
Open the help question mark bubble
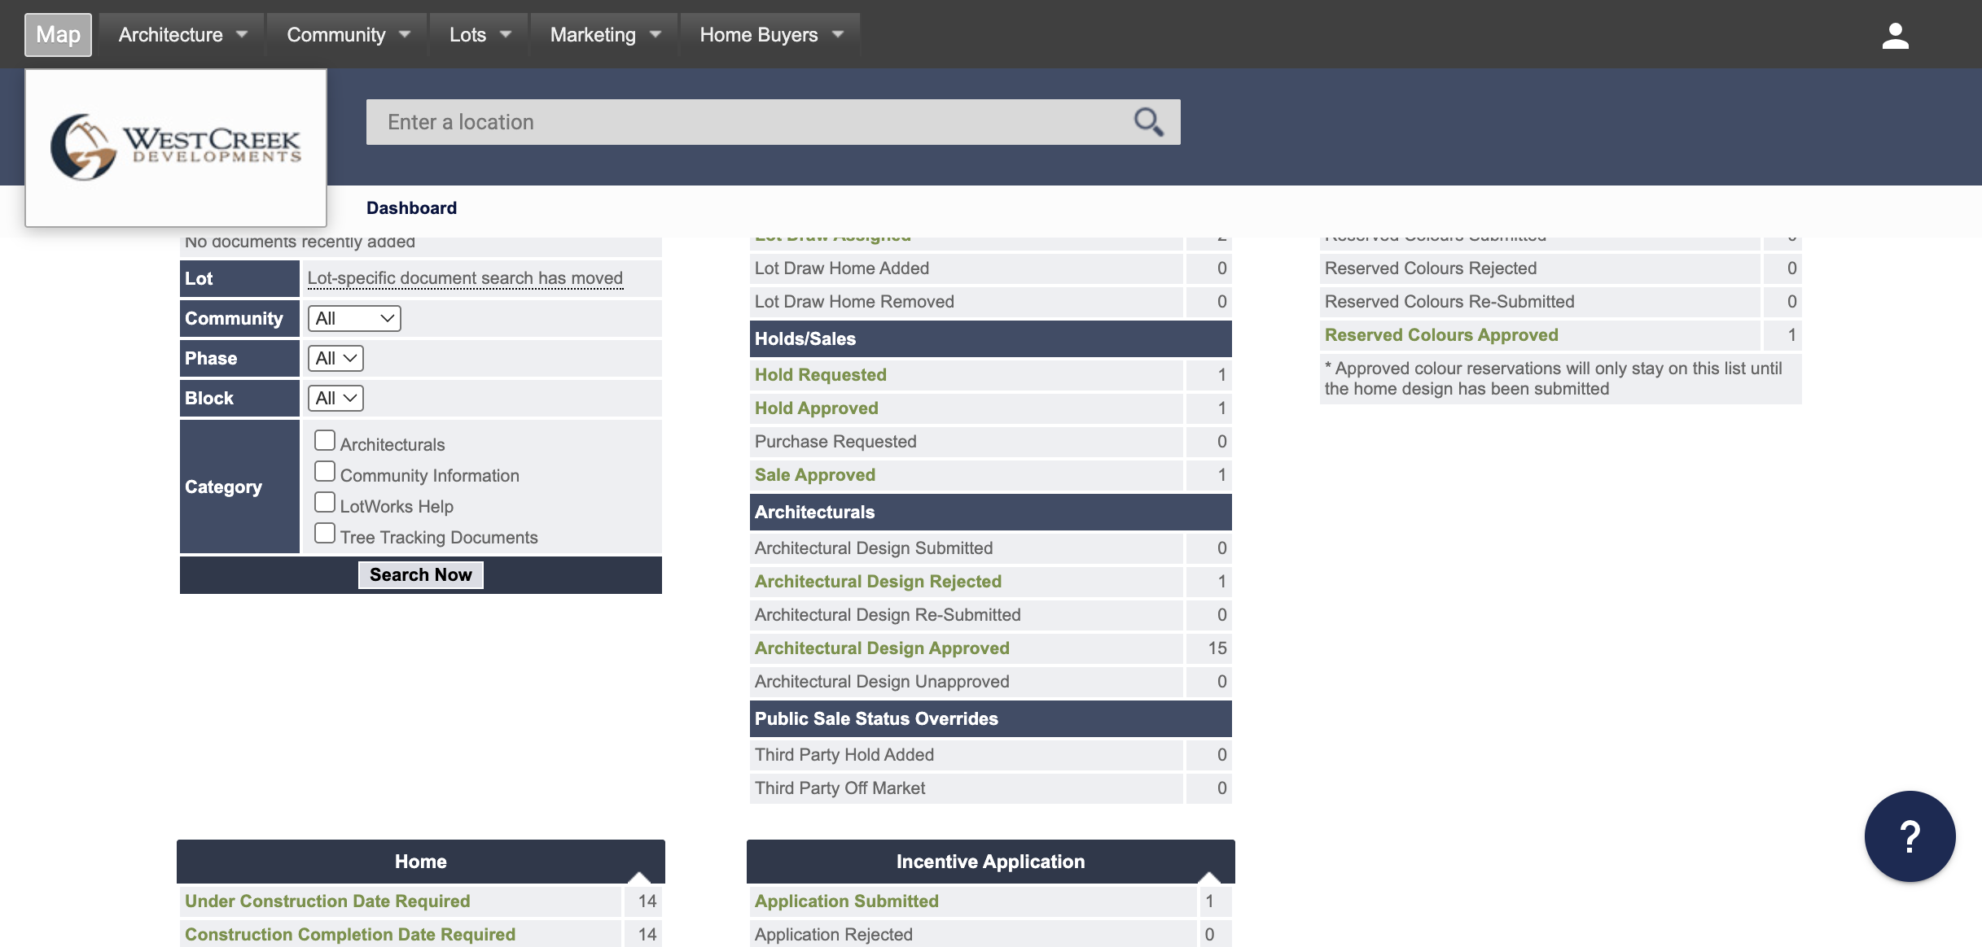point(1909,836)
